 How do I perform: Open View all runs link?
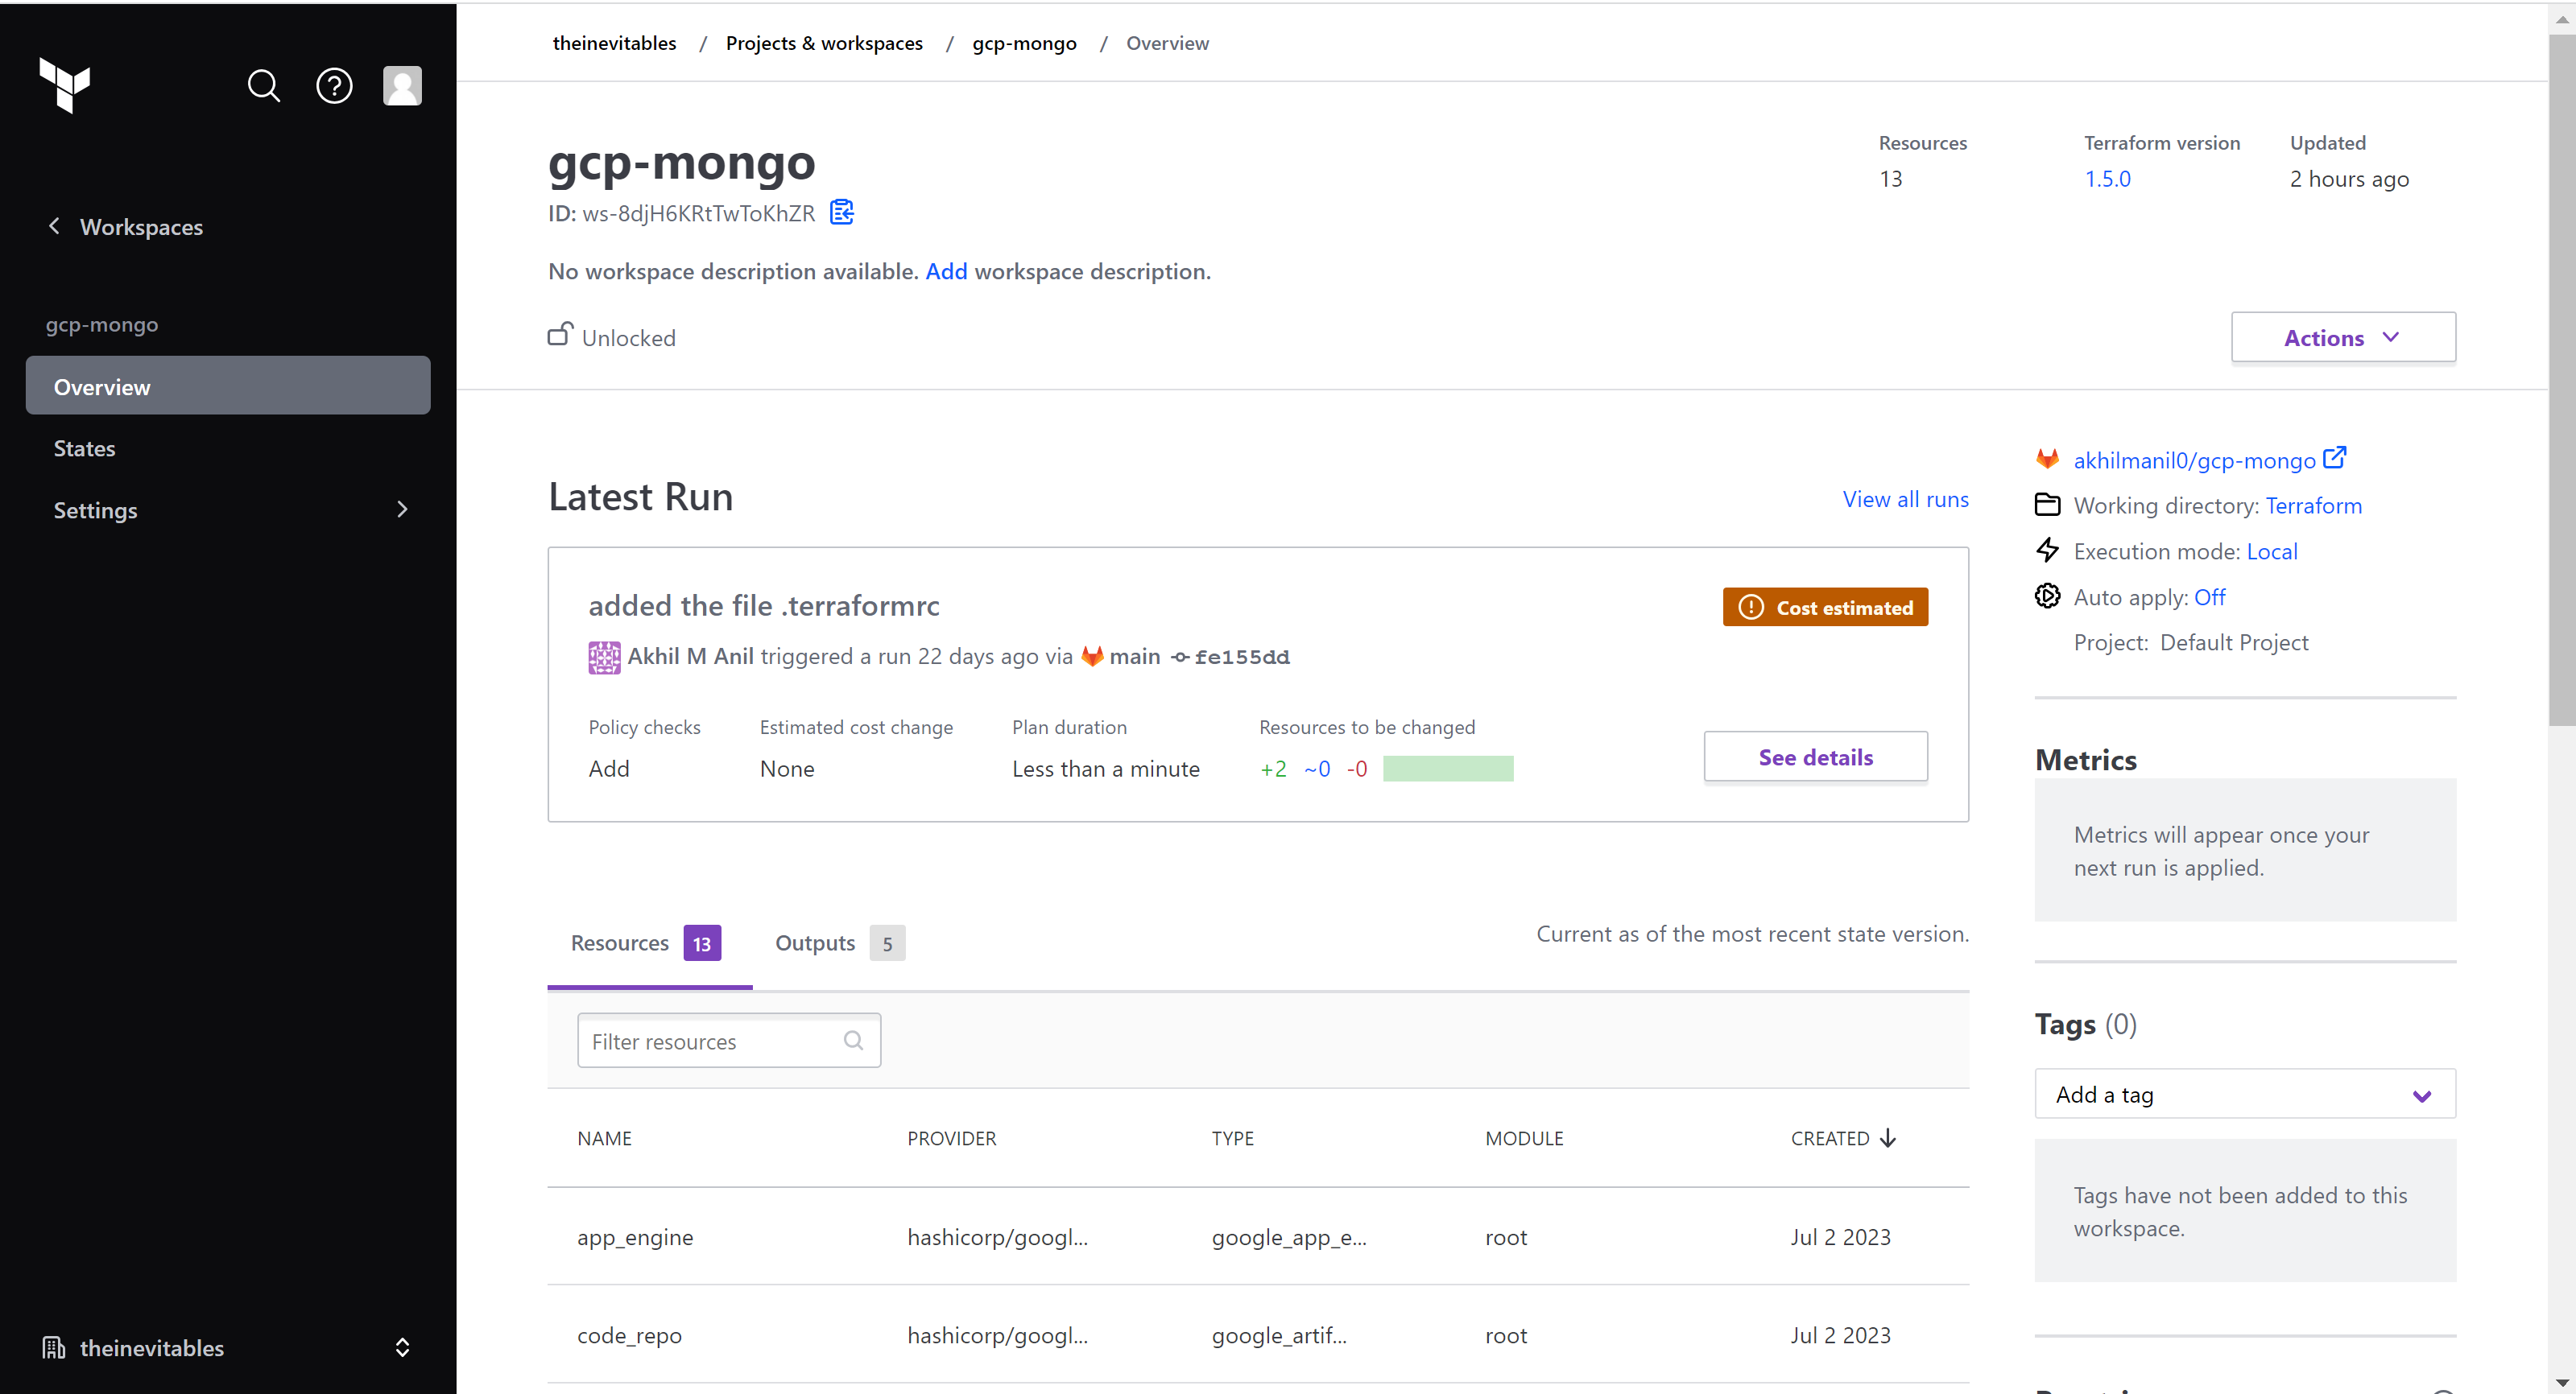[1905, 500]
